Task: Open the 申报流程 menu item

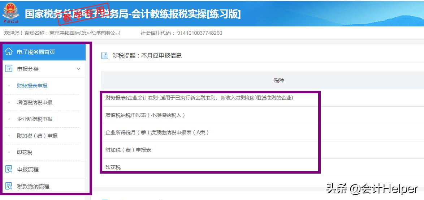Action: pos(44,170)
